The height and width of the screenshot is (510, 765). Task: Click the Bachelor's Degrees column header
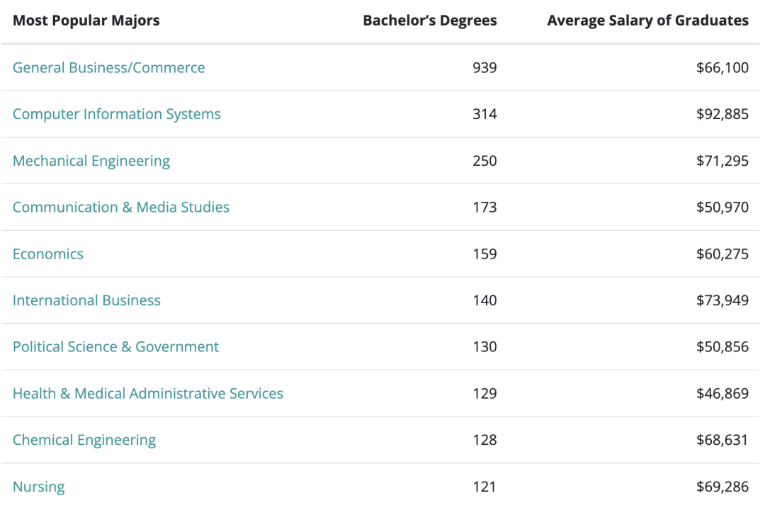click(430, 21)
